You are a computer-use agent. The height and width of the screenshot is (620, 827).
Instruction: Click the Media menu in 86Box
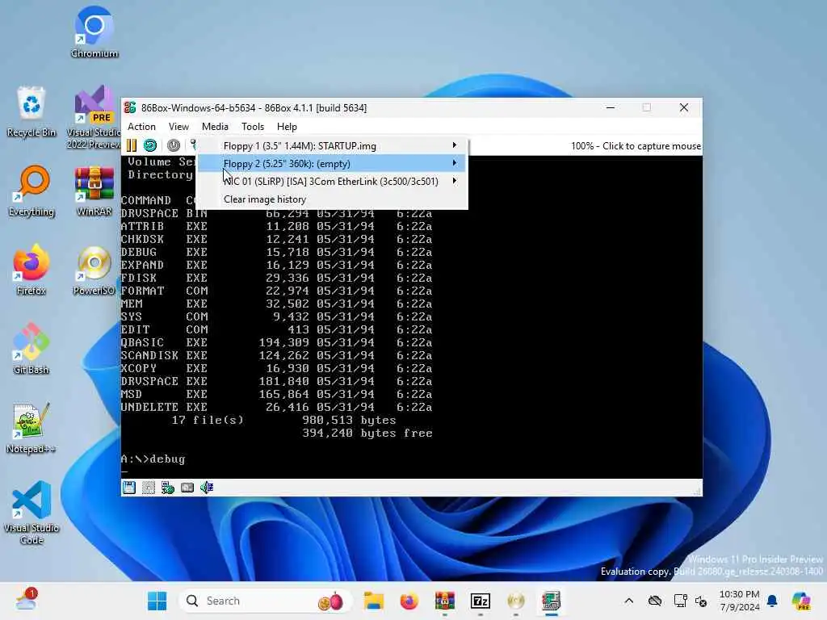(x=215, y=127)
